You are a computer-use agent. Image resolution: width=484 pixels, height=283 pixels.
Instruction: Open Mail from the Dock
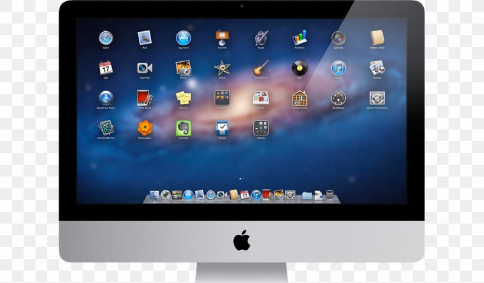[200, 195]
